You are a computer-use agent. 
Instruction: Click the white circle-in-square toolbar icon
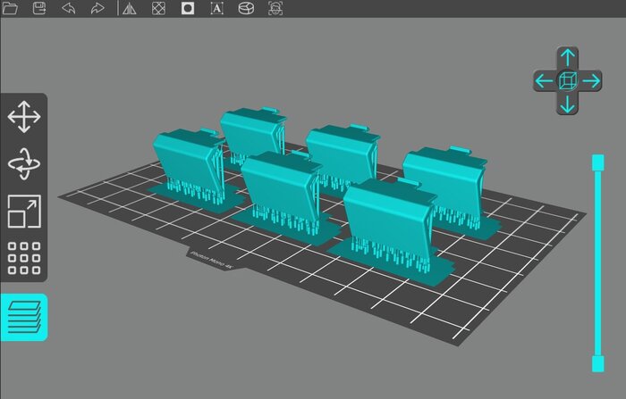click(x=188, y=8)
